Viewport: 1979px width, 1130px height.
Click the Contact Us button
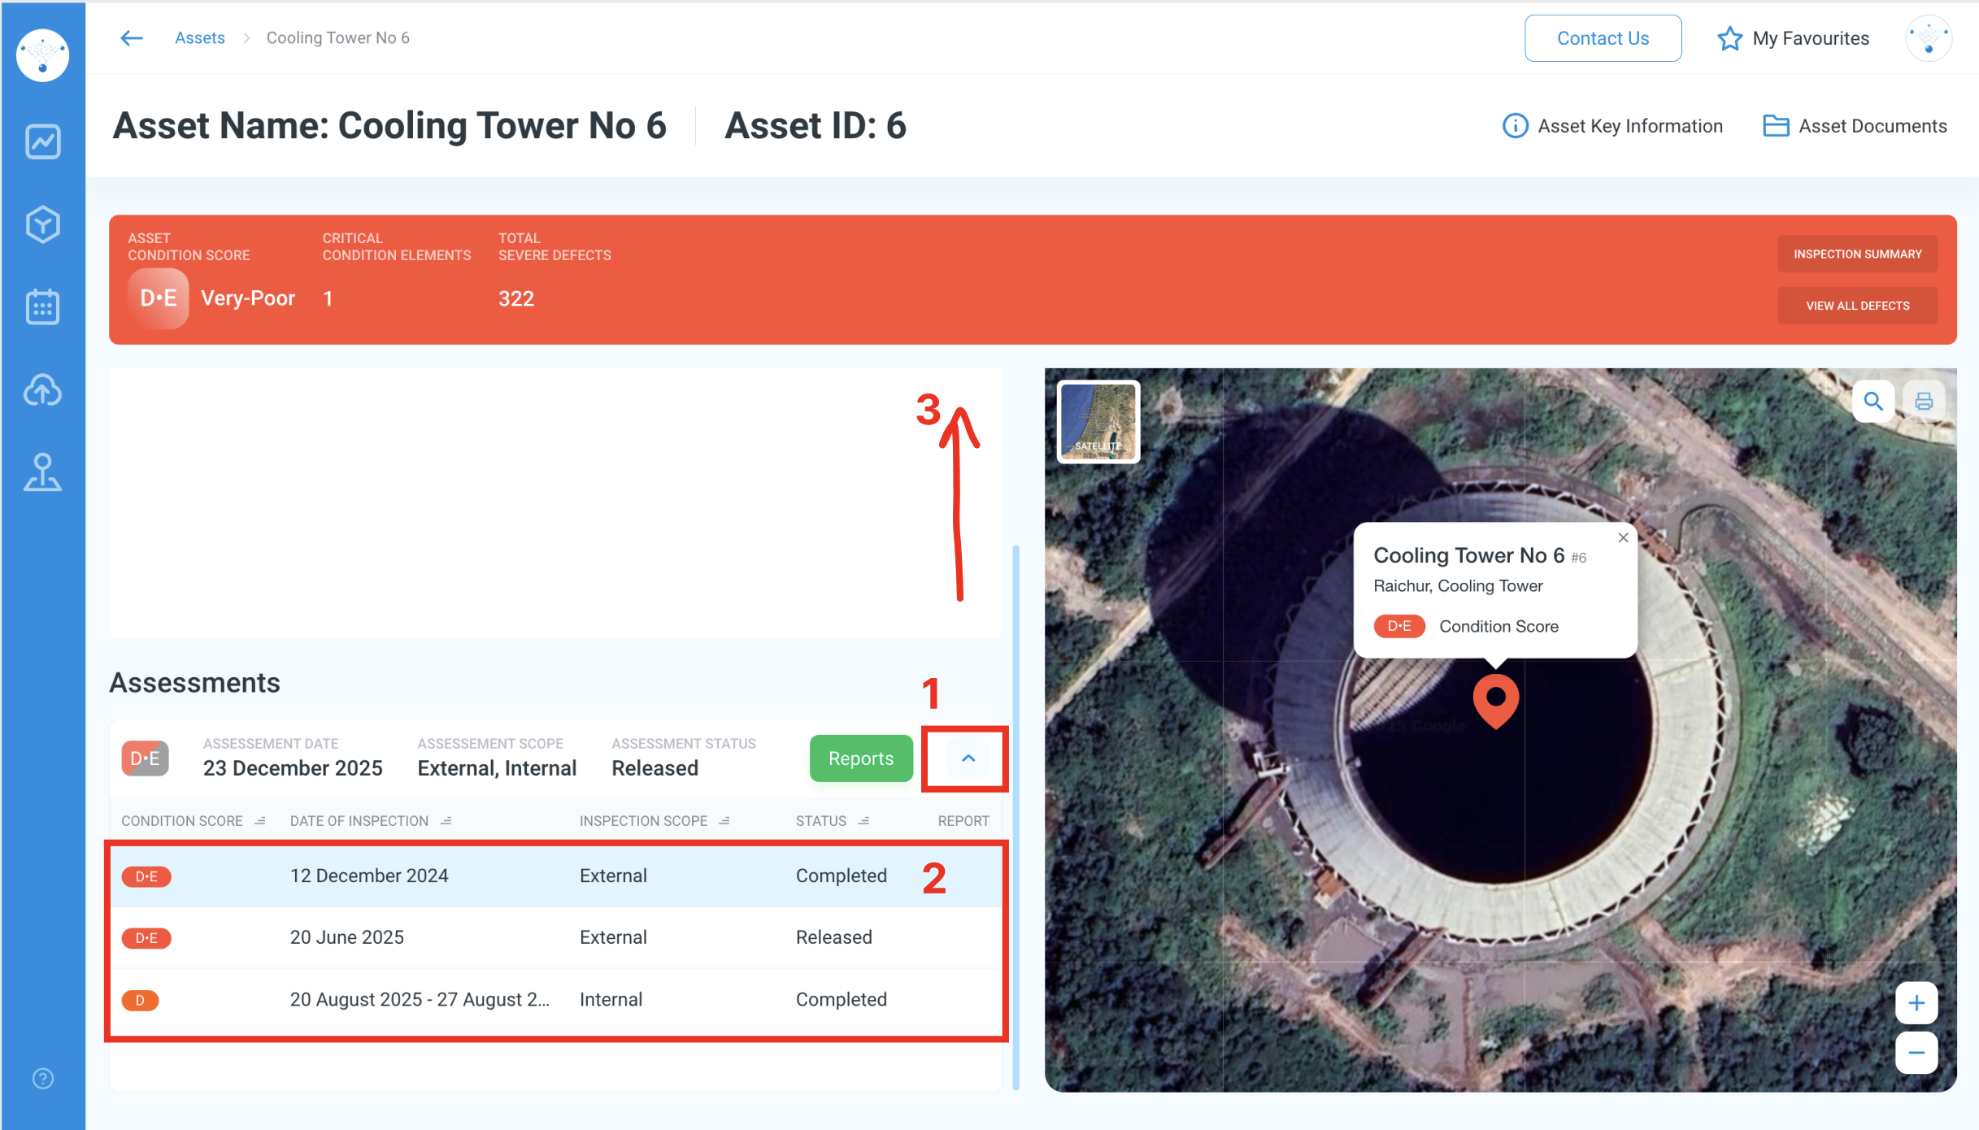tap(1603, 38)
